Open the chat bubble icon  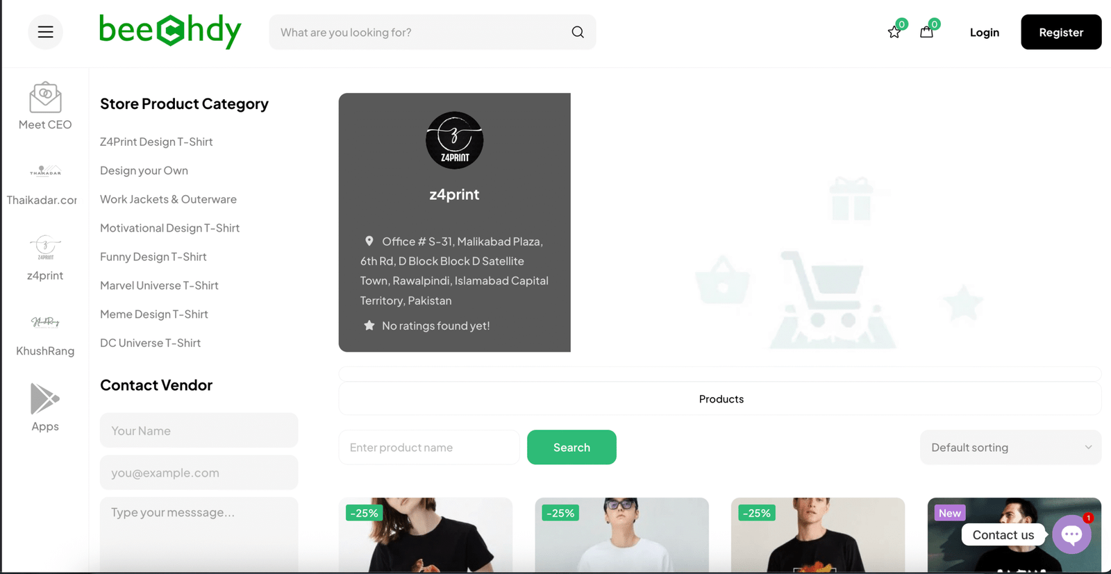[x=1071, y=534]
